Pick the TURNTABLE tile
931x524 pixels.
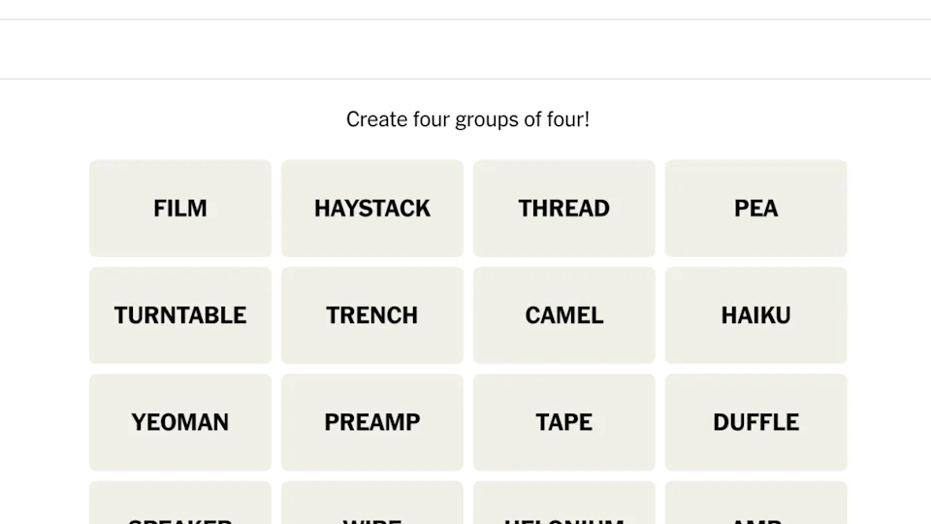(180, 315)
